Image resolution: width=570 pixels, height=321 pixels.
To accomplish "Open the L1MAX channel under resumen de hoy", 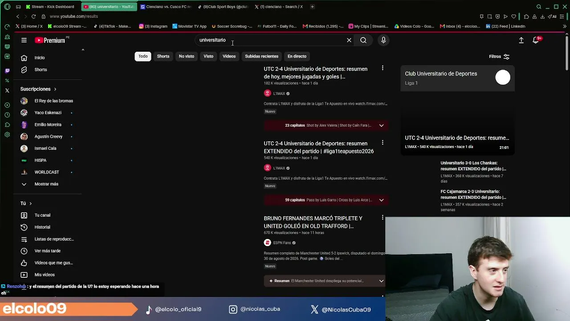I will click(x=279, y=94).
